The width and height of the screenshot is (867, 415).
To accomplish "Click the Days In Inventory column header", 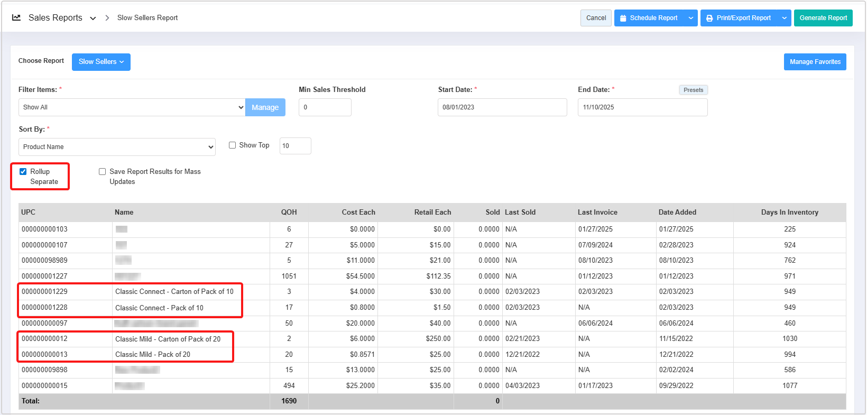I will point(789,213).
